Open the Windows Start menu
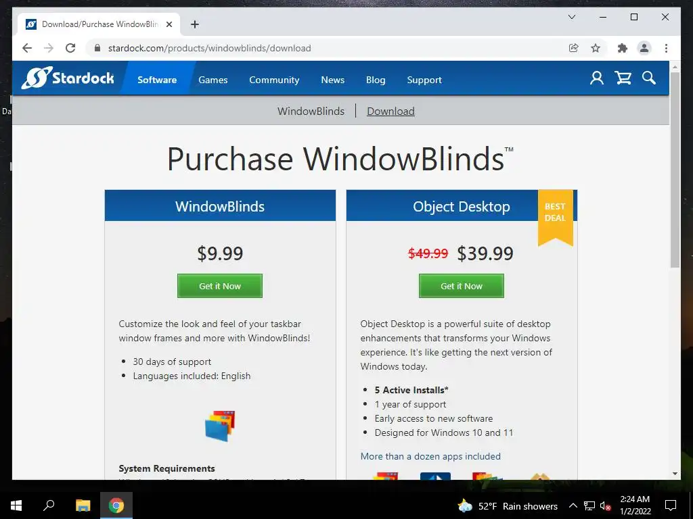 pos(16,505)
